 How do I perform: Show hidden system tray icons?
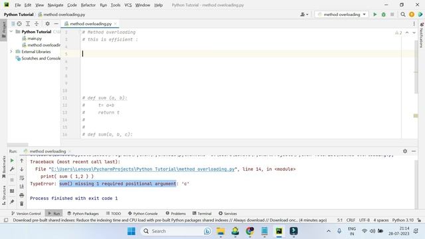(329, 231)
